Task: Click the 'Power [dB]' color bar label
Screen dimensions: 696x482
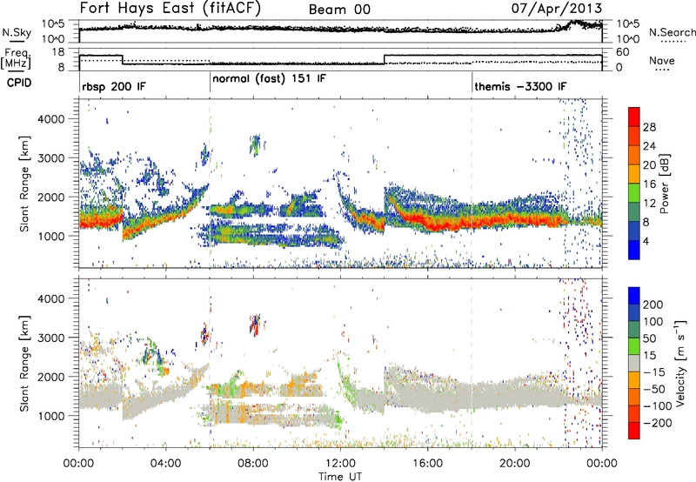Action: click(x=664, y=184)
